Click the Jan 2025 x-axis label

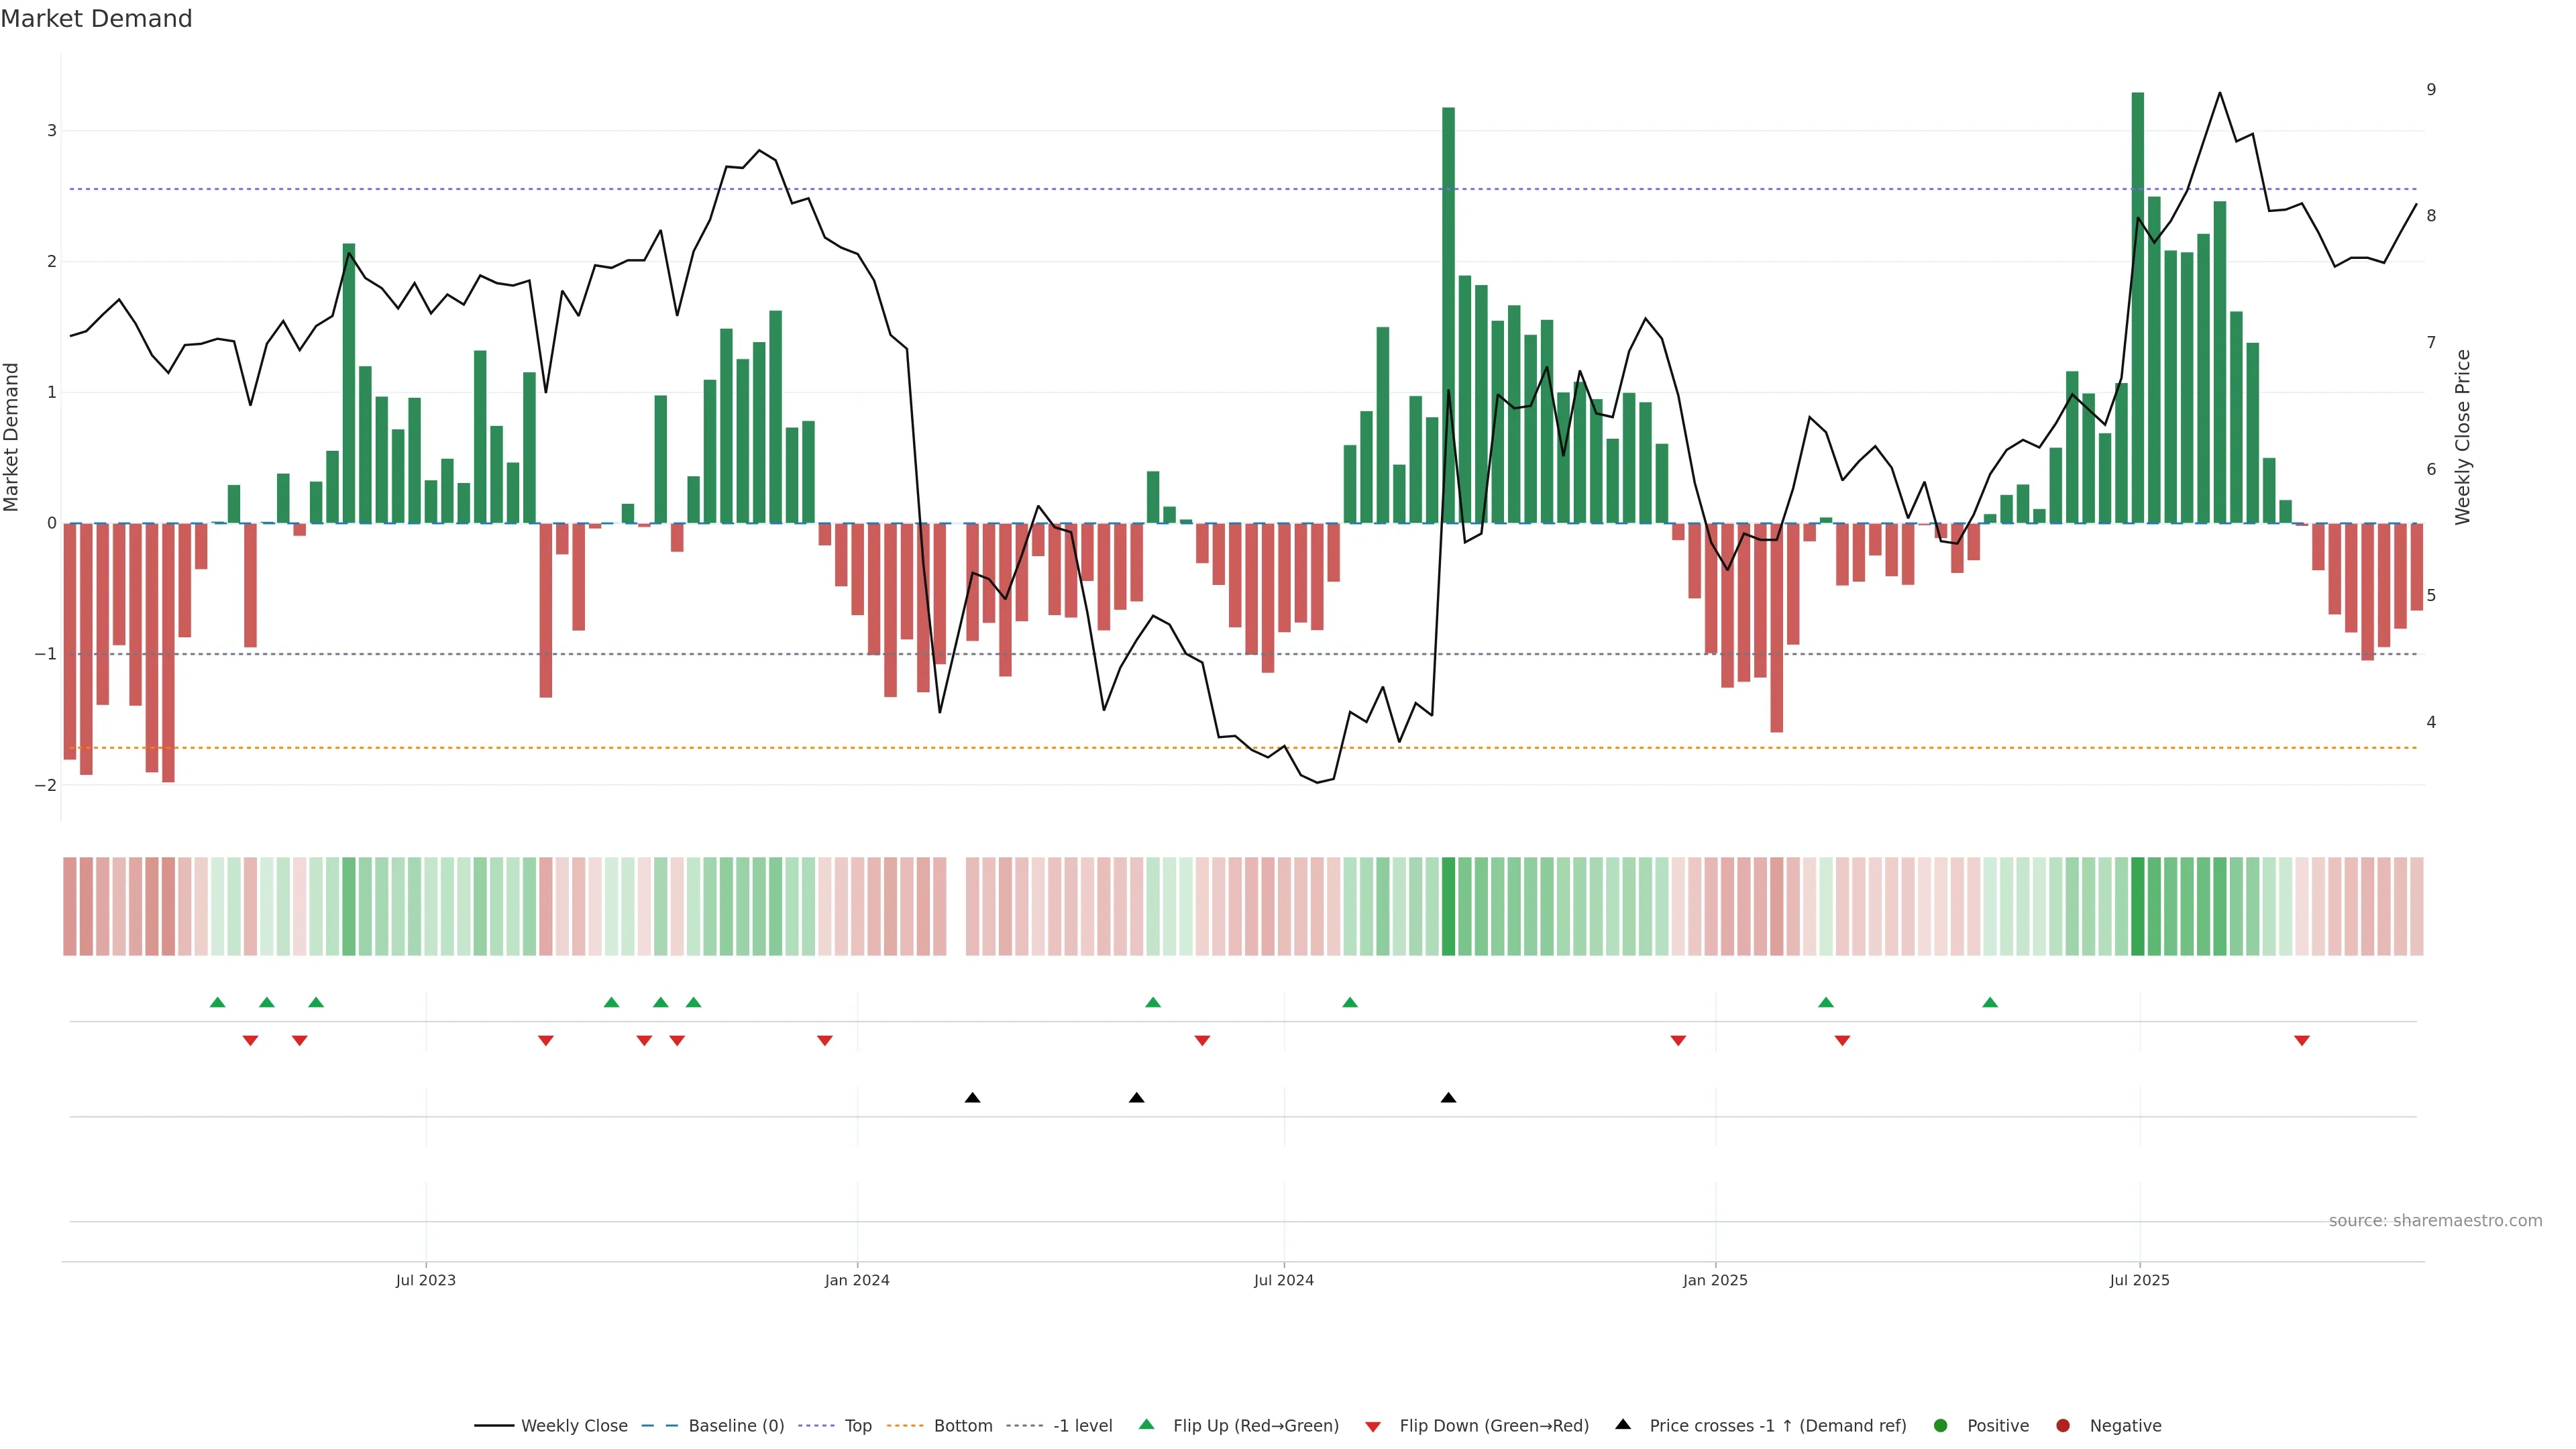point(1715,1280)
